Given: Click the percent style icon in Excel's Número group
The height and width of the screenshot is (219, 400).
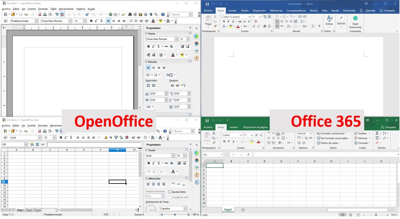Looking at the screenshot, I should 306,138.
